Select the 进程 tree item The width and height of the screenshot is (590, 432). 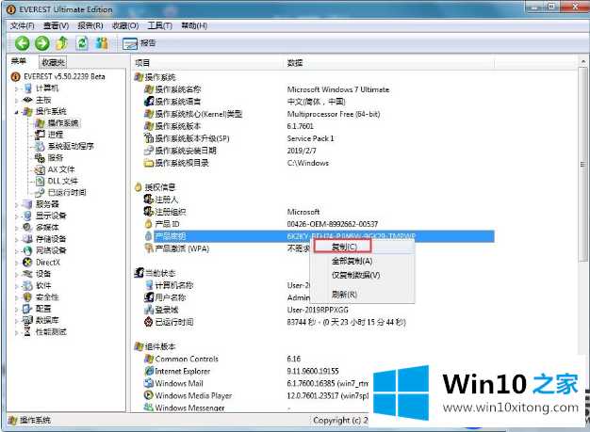(x=56, y=135)
